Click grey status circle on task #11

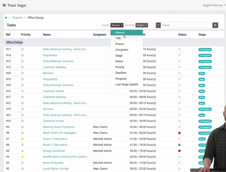(x=179, y=49)
